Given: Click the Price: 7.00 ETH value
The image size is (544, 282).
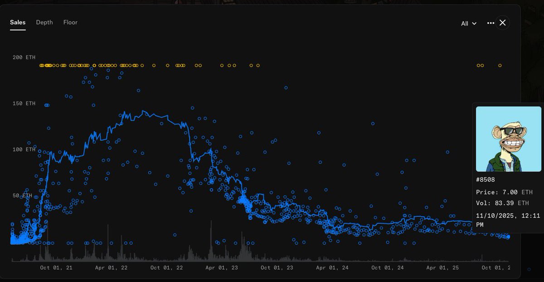Looking at the screenshot, I should click(504, 192).
